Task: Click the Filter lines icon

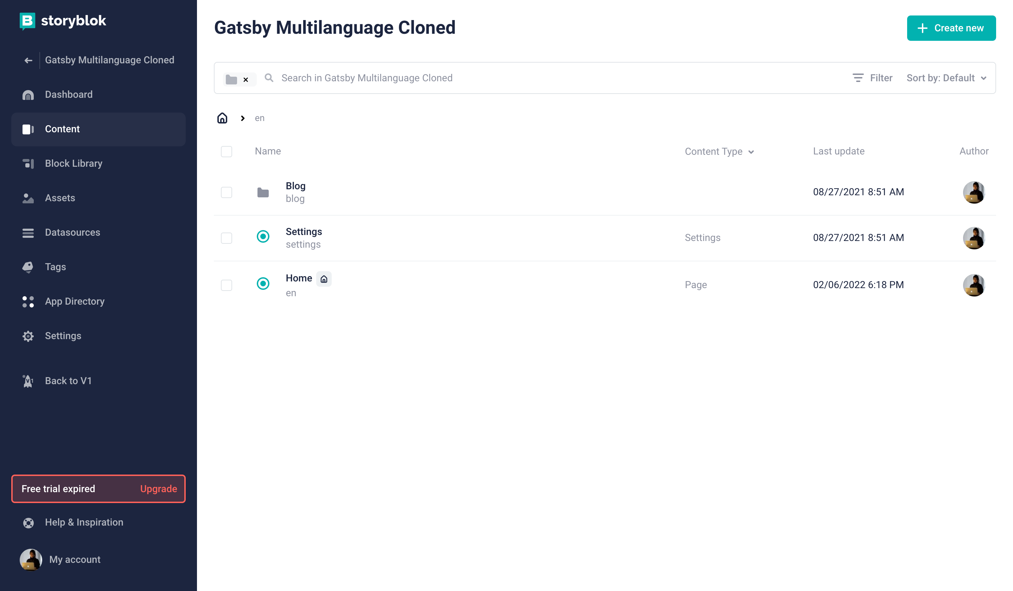Action: coord(858,78)
